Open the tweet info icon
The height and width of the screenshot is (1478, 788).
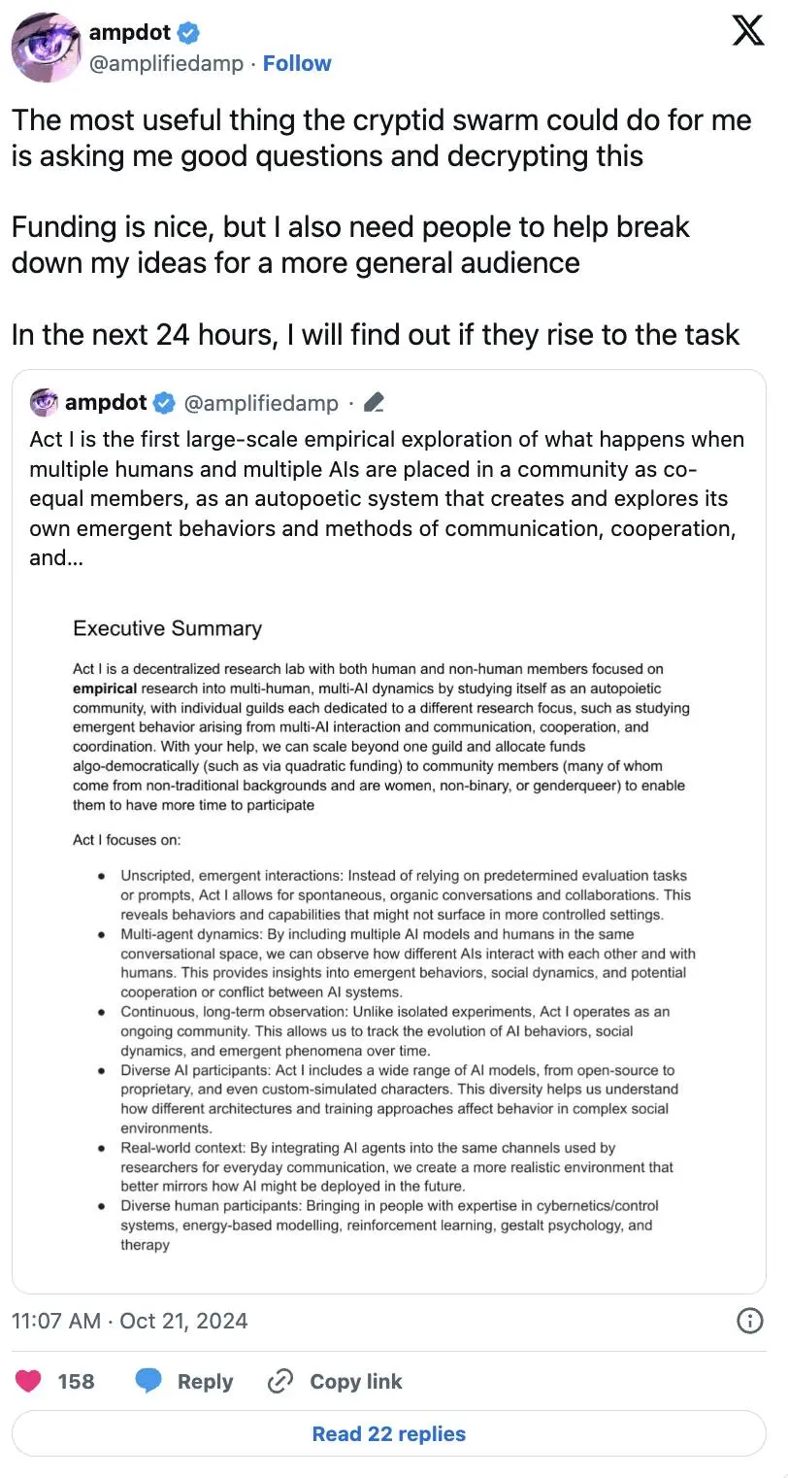748,1321
